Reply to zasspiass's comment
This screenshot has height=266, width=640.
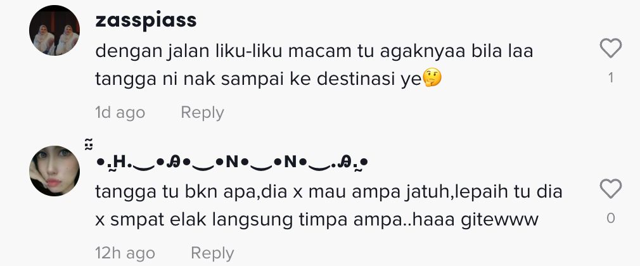[x=202, y=112]
